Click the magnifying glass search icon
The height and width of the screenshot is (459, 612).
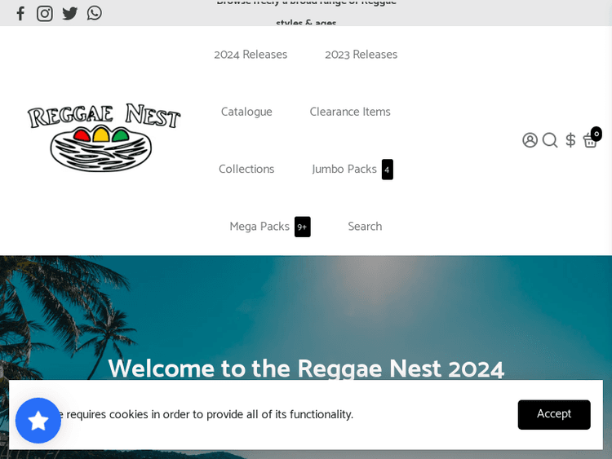click(550, 140)
